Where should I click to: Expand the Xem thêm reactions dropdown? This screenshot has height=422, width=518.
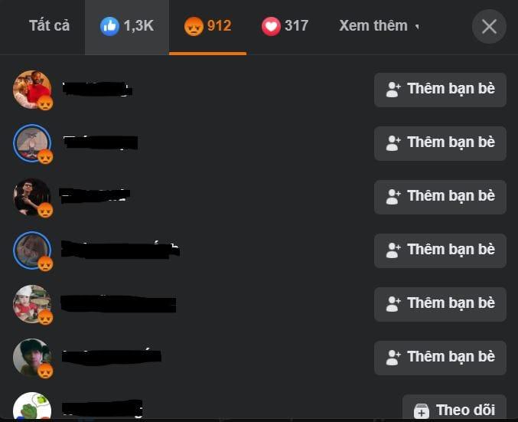coord(380,26)
